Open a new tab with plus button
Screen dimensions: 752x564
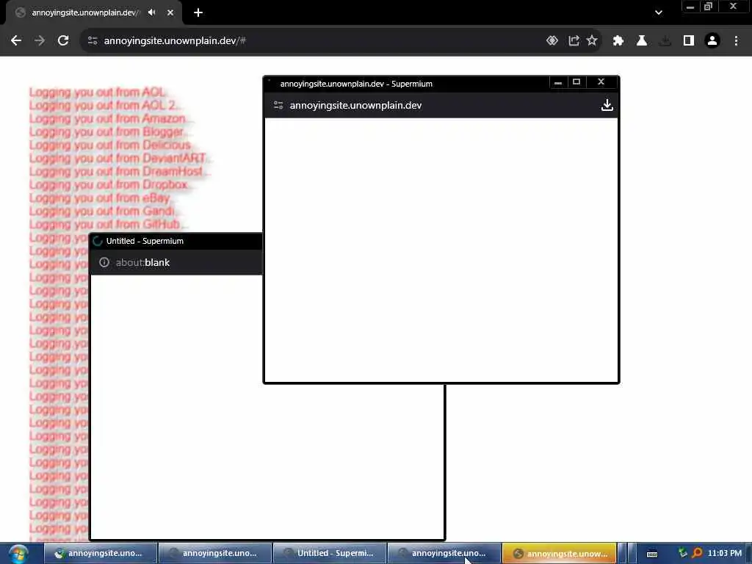[x=198, y=12]
